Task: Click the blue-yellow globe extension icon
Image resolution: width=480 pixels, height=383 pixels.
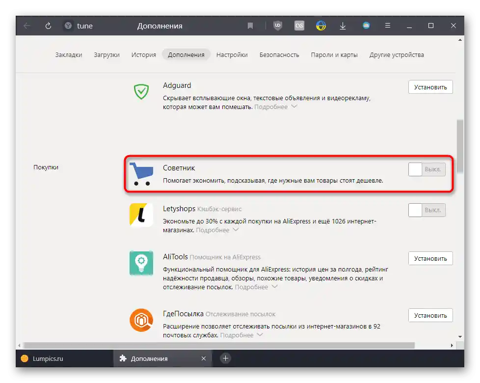Action: (321, 26)
